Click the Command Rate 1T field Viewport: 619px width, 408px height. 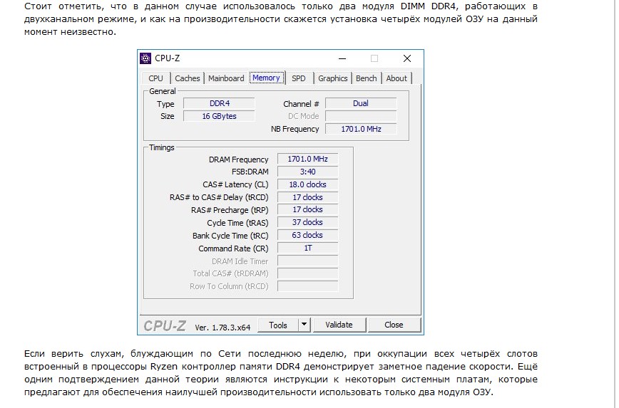(307, 248)
